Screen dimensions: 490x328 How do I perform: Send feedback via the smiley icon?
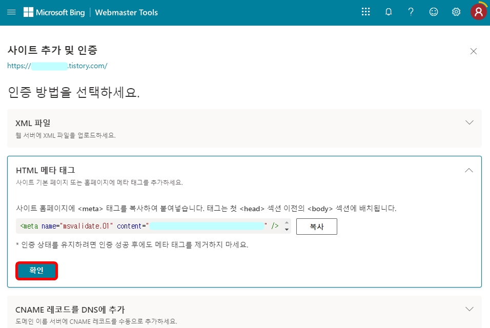pyautogui.click(x=433, y=12)
